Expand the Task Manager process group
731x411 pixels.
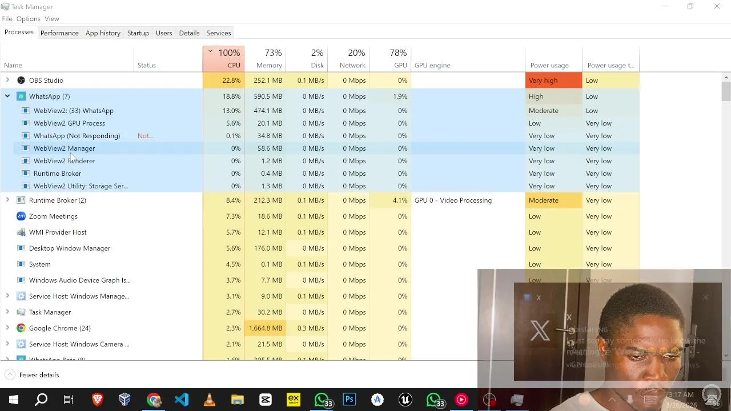pyautogui.click(x=7, y=312)
